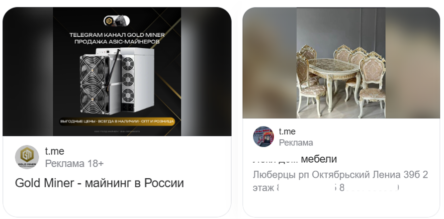Open the dining table set photo
This screenshot has height=219, width=444.
click(341, 63)
